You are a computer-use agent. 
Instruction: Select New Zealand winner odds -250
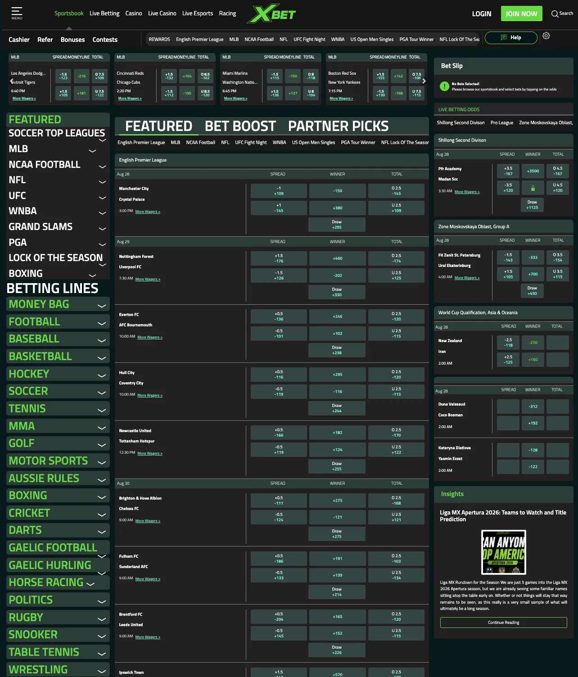[533, 343]
